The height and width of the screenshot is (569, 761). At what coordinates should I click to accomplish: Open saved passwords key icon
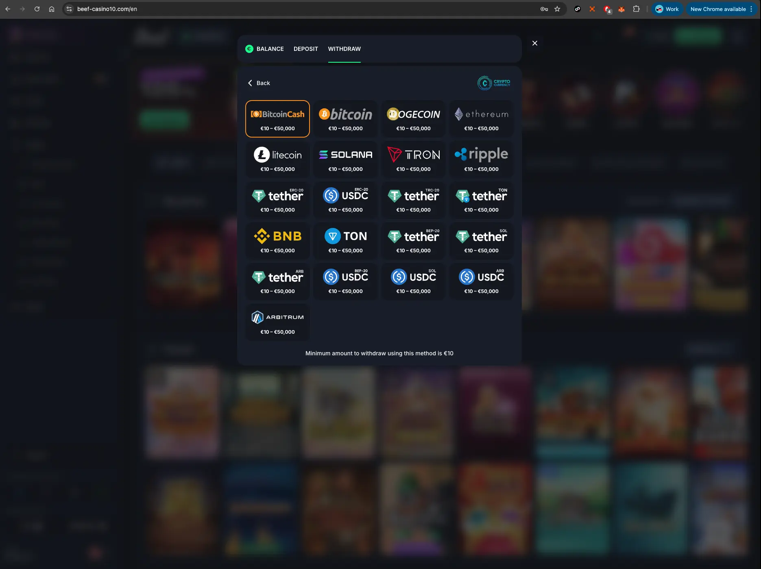544,9
